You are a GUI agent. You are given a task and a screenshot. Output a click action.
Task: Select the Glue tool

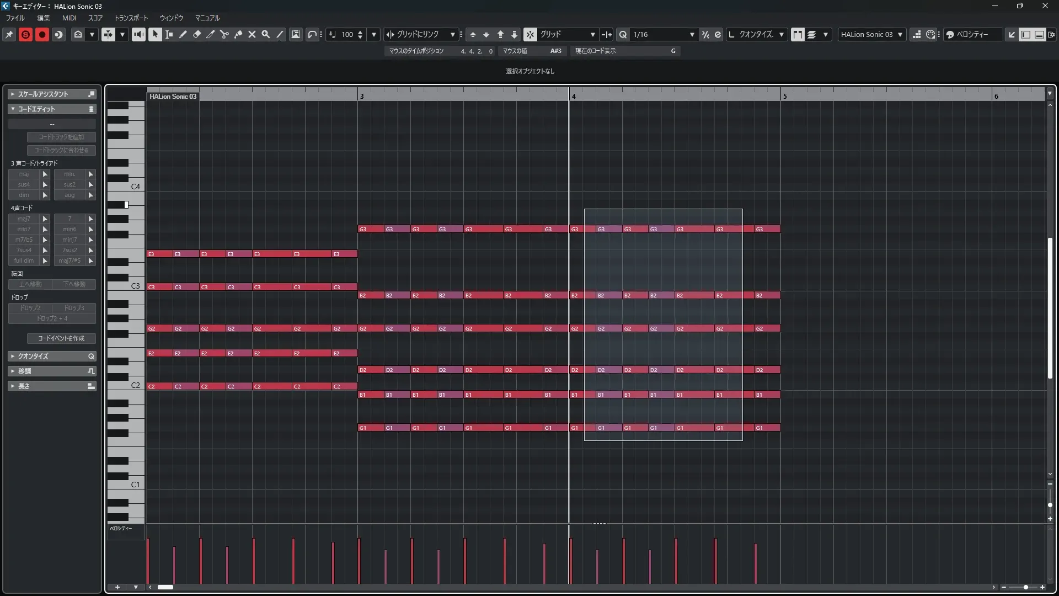click(x=238, y=34)
